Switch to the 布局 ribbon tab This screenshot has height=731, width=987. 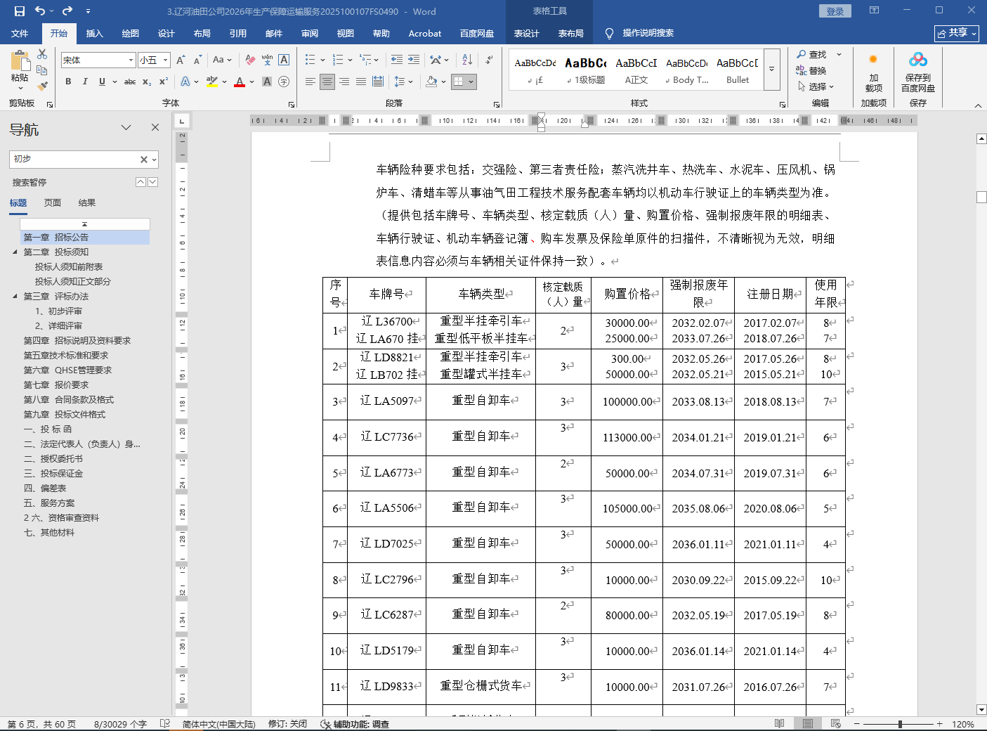pos(202,33)
